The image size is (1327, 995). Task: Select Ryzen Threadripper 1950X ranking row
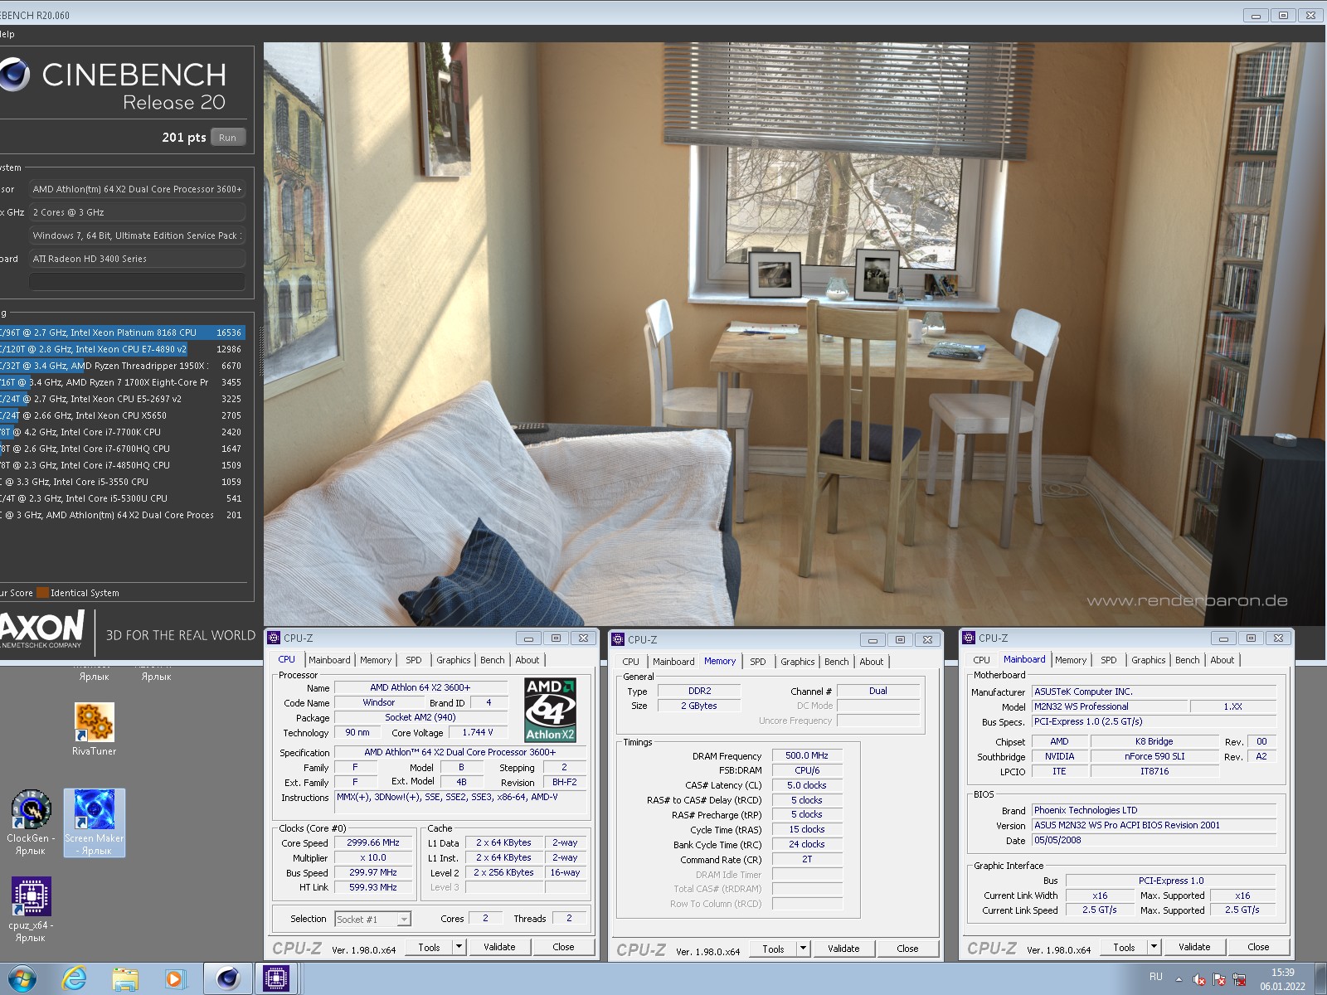[x=123, y=366]
